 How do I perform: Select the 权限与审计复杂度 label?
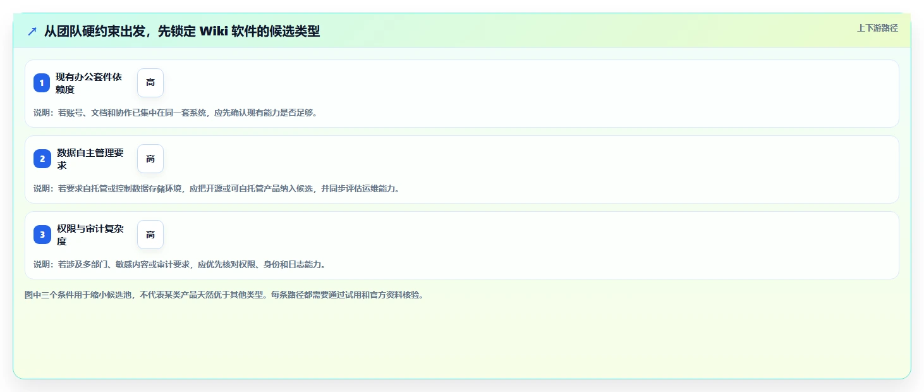[x=90, y=235]
